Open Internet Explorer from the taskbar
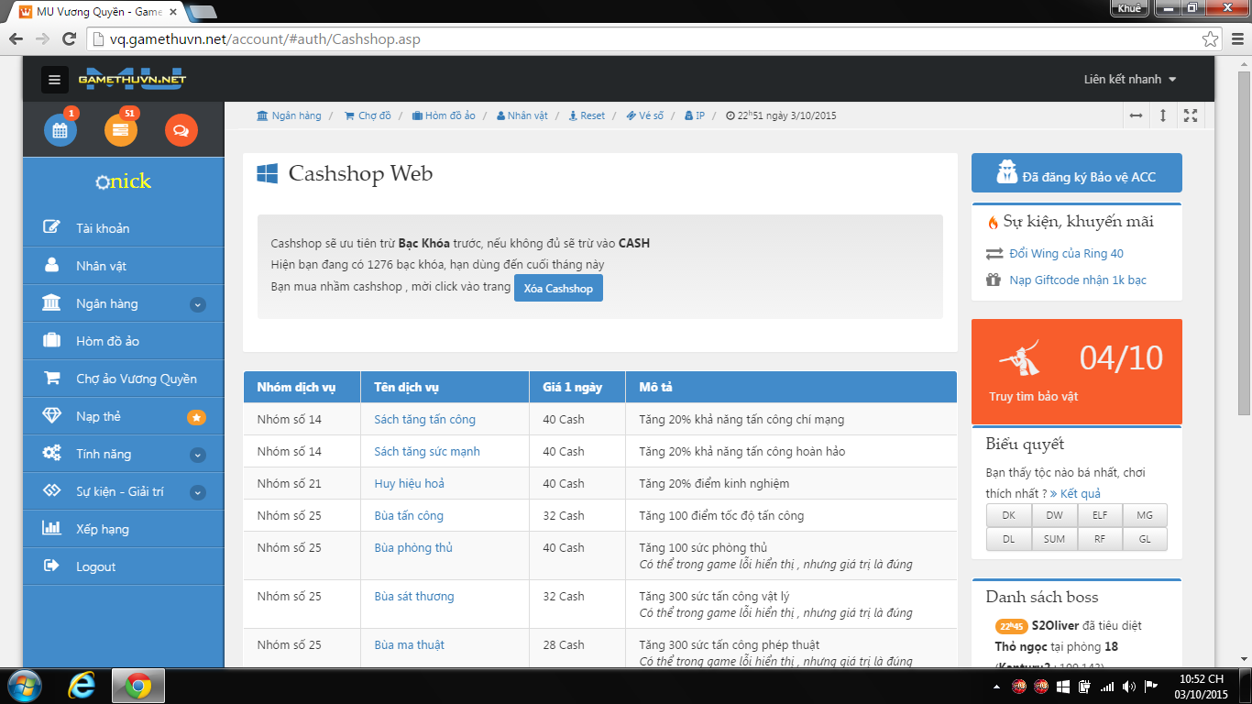The image size is (1252, 704). [82, 685]
